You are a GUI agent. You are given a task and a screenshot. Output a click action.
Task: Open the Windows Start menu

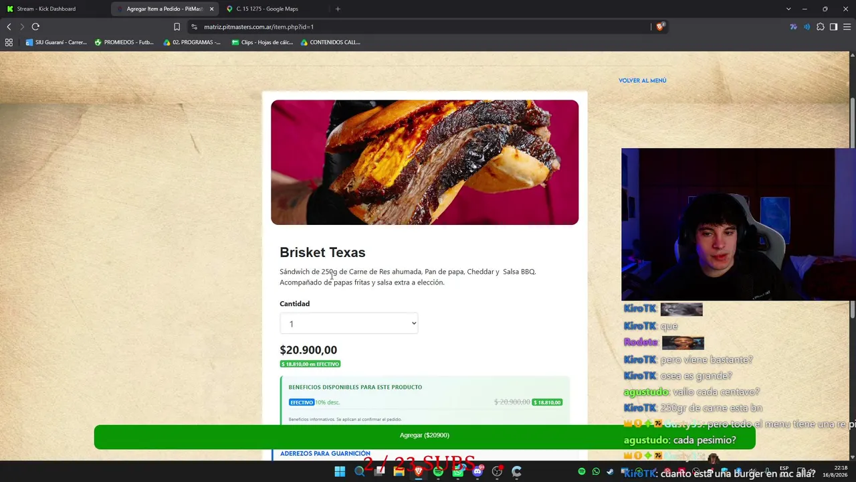coord(340,472)
